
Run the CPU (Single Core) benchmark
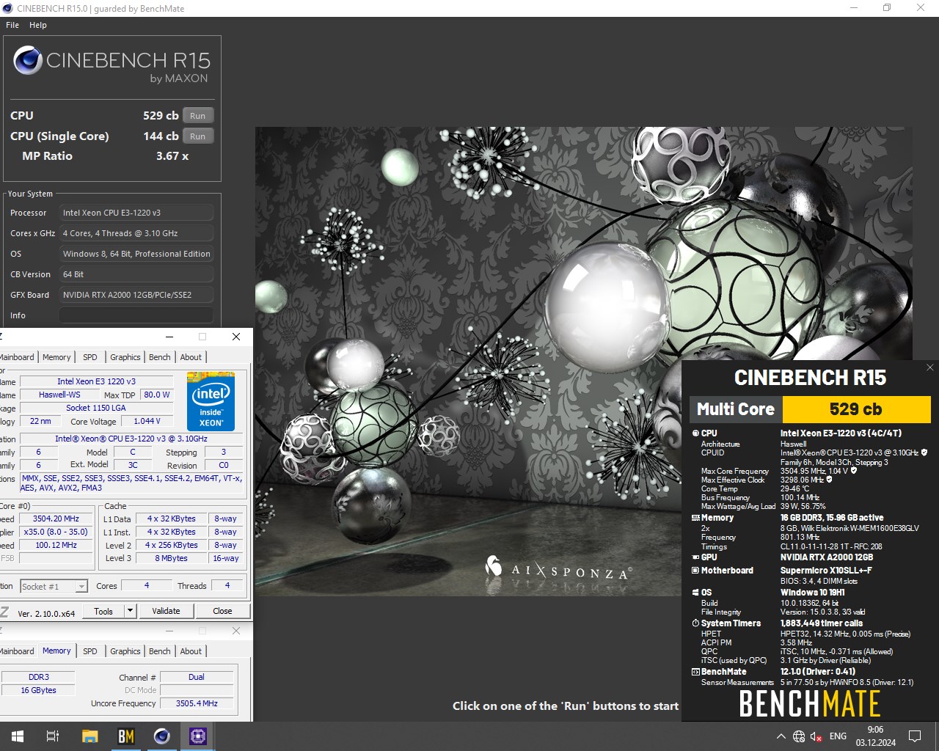point(198,136)
